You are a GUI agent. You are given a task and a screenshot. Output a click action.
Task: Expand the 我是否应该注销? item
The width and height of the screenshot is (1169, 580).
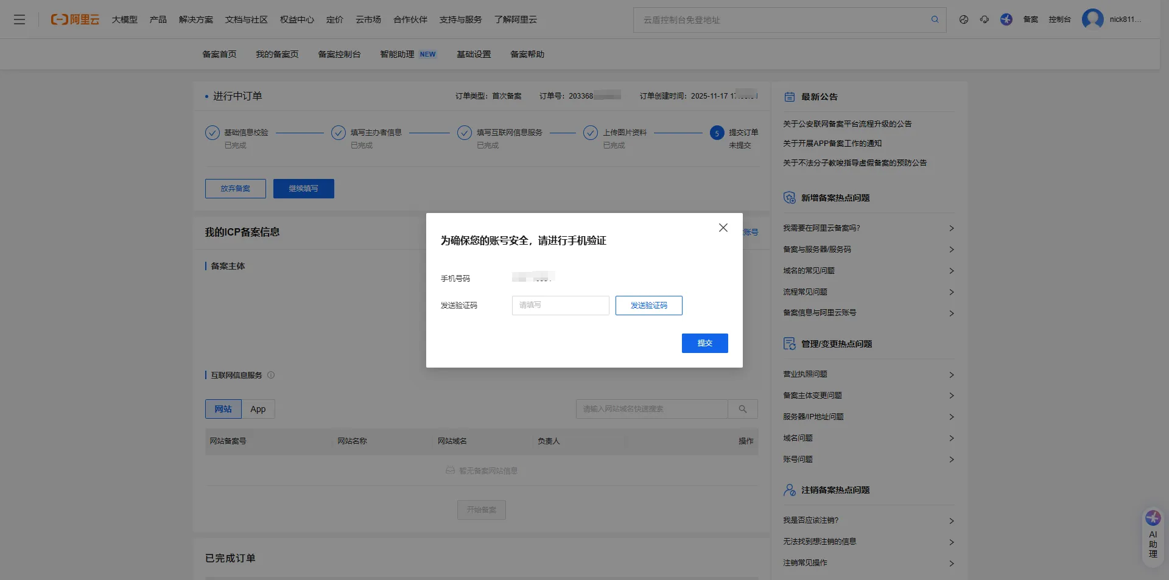(x=868, y=520)
